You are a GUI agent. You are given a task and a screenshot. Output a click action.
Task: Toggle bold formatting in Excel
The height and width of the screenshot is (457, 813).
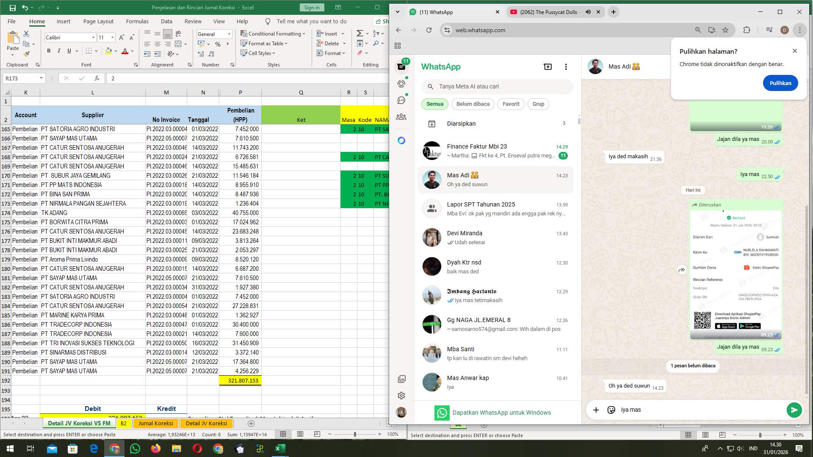[x=48, y=50]
